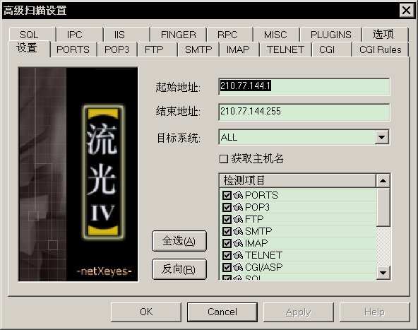418x330 pixels.
Task: Enable the 获取主机名 checkbox
Action: [x=224, y=159]
